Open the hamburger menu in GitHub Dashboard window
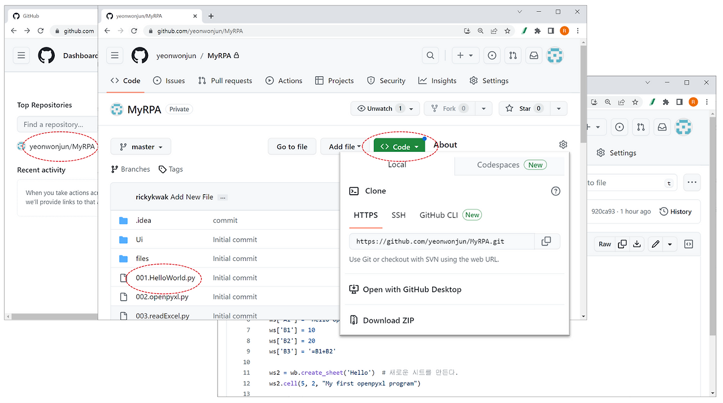 (21, 55)
